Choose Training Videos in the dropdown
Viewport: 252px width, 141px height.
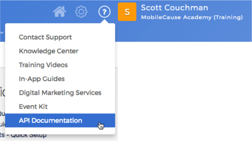click(43, 65)
